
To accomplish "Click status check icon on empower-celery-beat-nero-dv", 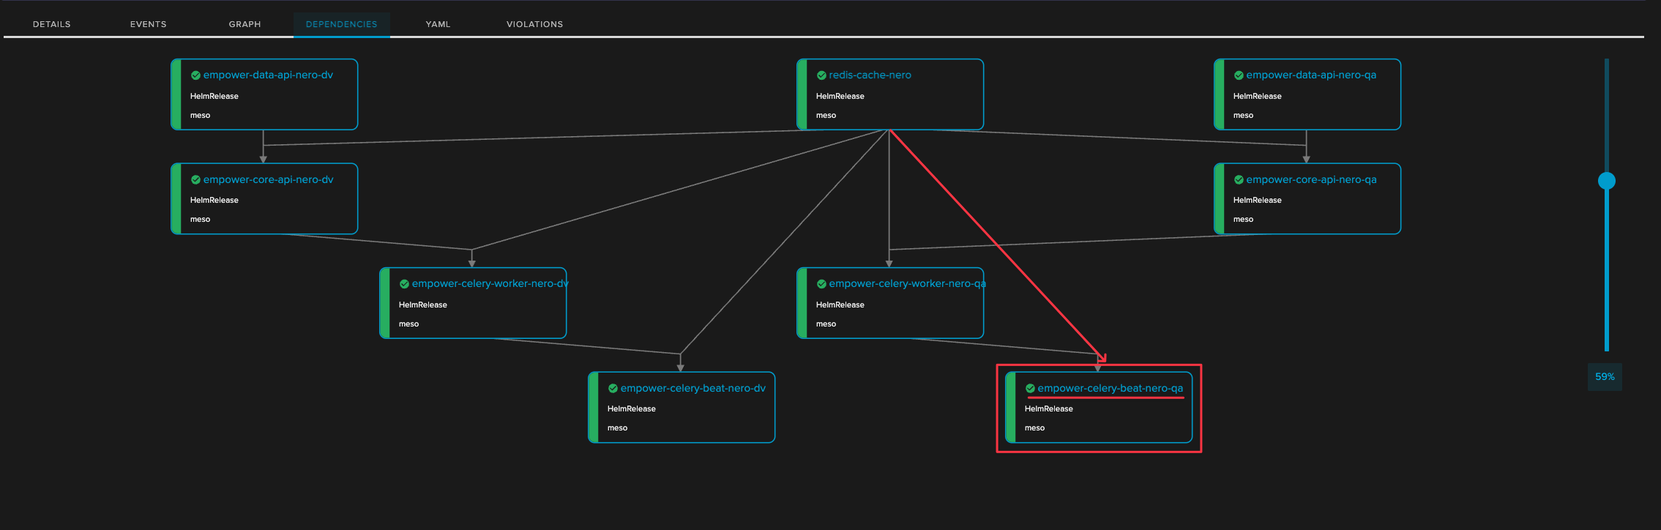I will (613, 389).
